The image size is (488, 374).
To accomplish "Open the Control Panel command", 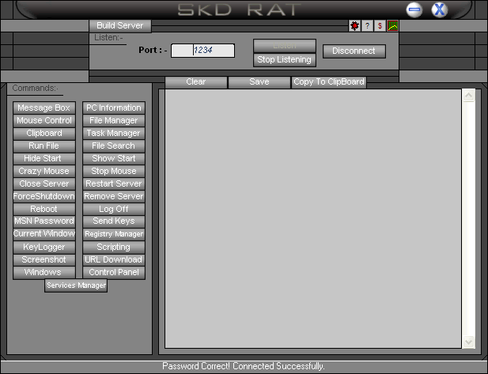I will [x=114, y=272].
